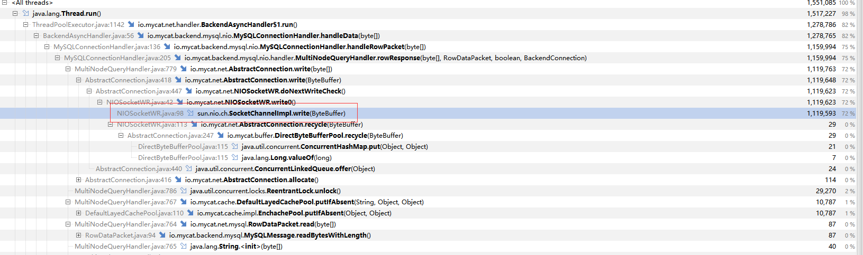Collapse the ThreadPoolExecutor.java:1142 node
Screen dimensions: 863x255
[25, 25]
